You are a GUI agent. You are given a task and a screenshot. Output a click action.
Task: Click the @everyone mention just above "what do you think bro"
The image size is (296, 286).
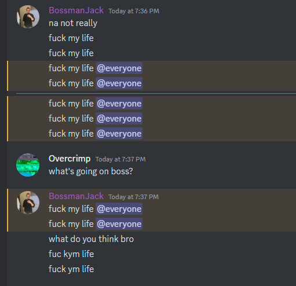119,224
